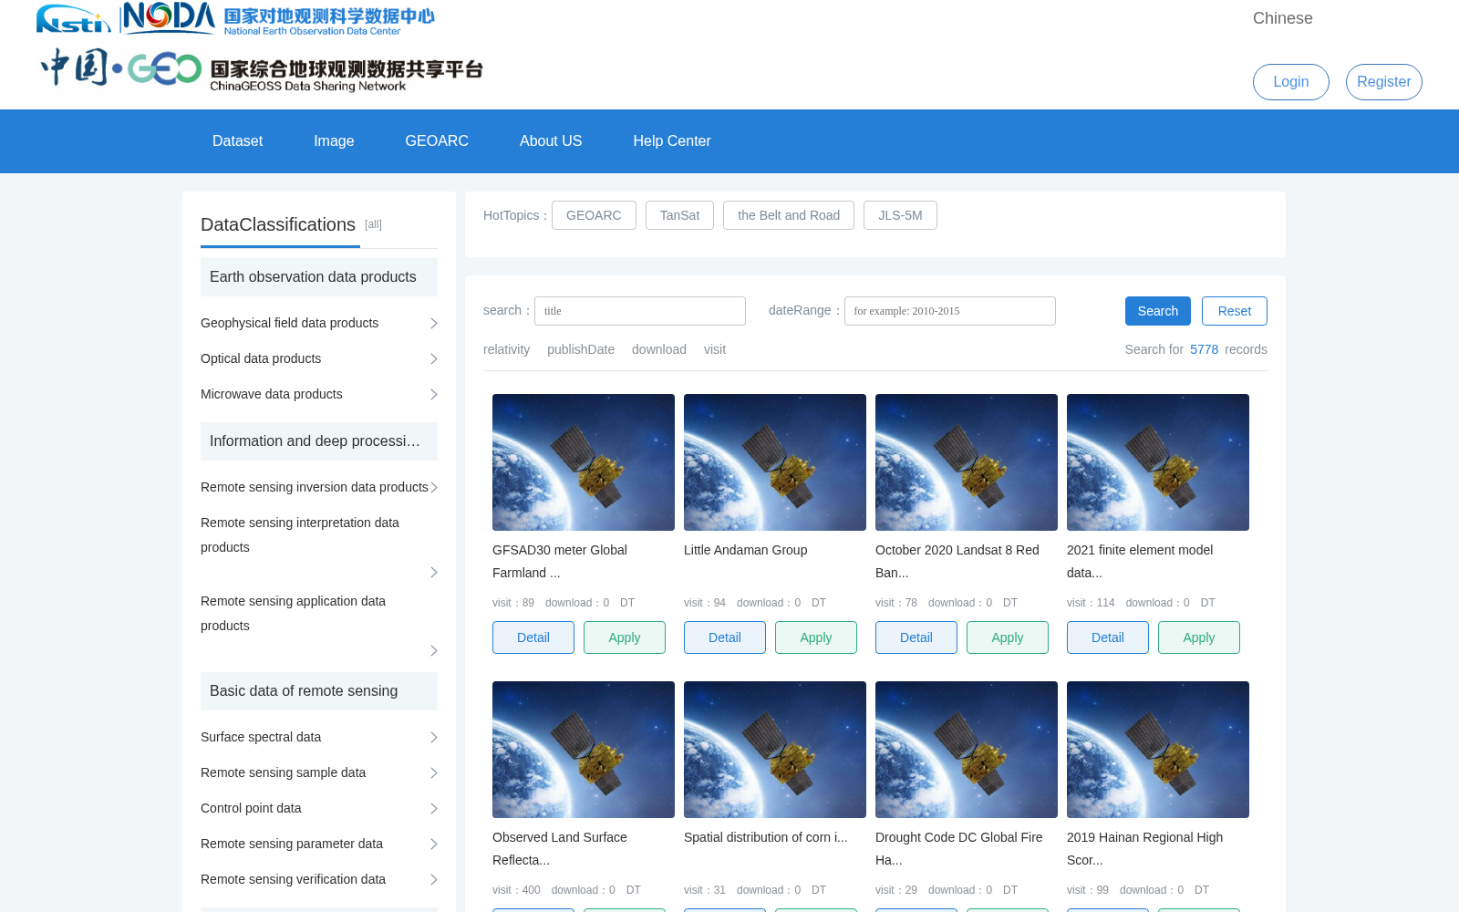Click the Register button
This screenshot has width=1459, height=912.
1384,82
